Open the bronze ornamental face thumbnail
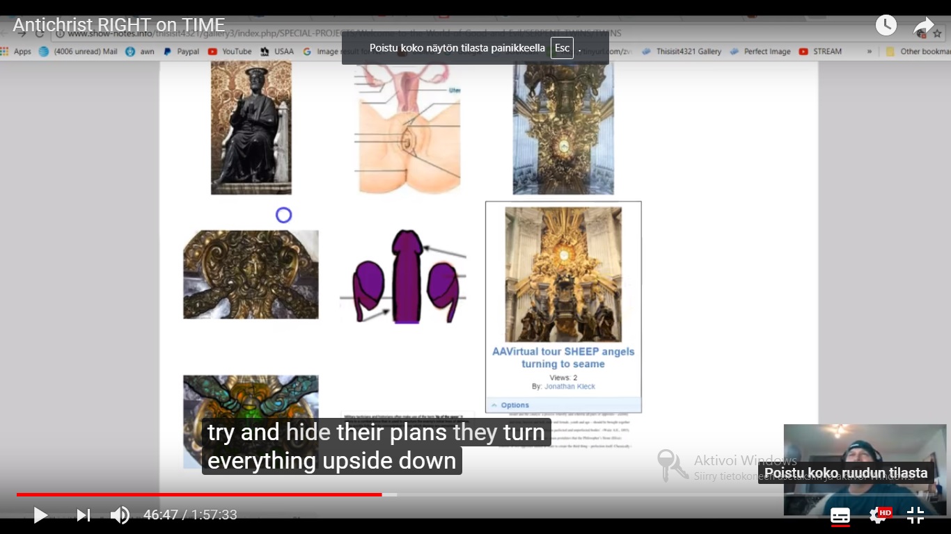The width and height of the screenshot is (951, 534). [x=251, y=275]
